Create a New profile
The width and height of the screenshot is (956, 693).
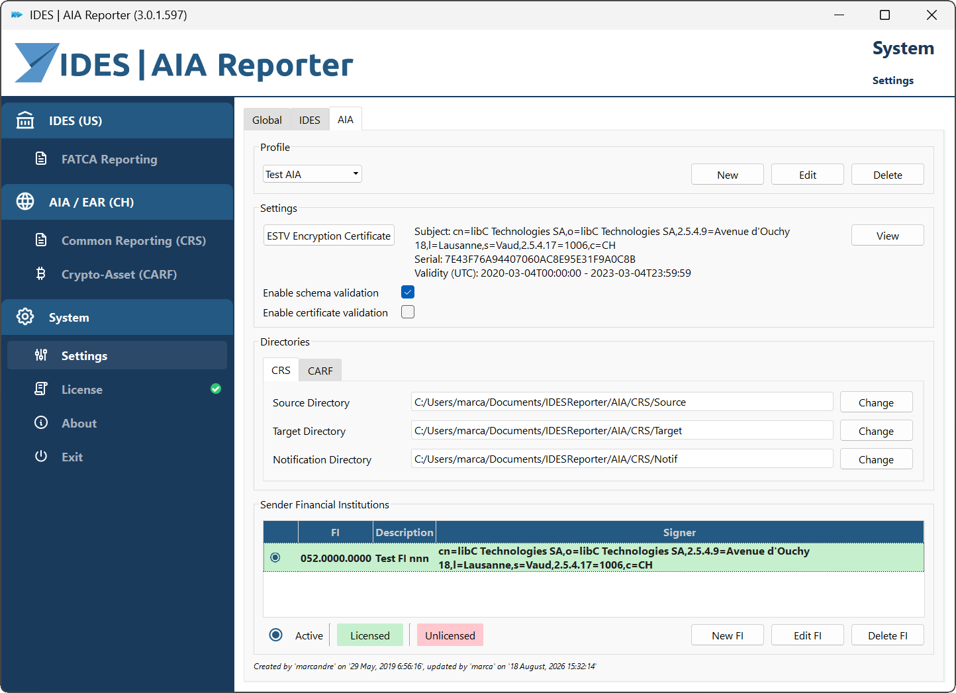coord(728,175)
